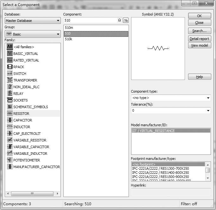Screen dimensions: 216x210
Task: Open the Database dropdown
Action: [33, 21]
